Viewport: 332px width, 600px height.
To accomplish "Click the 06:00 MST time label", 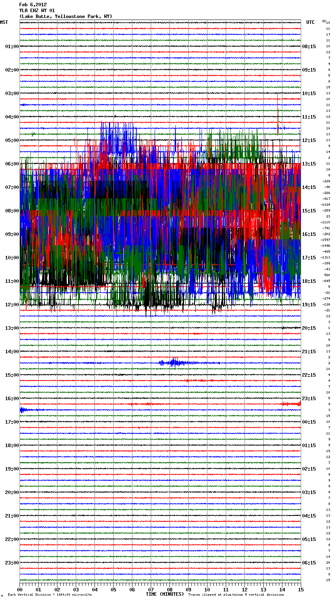I will pos(12,164).
